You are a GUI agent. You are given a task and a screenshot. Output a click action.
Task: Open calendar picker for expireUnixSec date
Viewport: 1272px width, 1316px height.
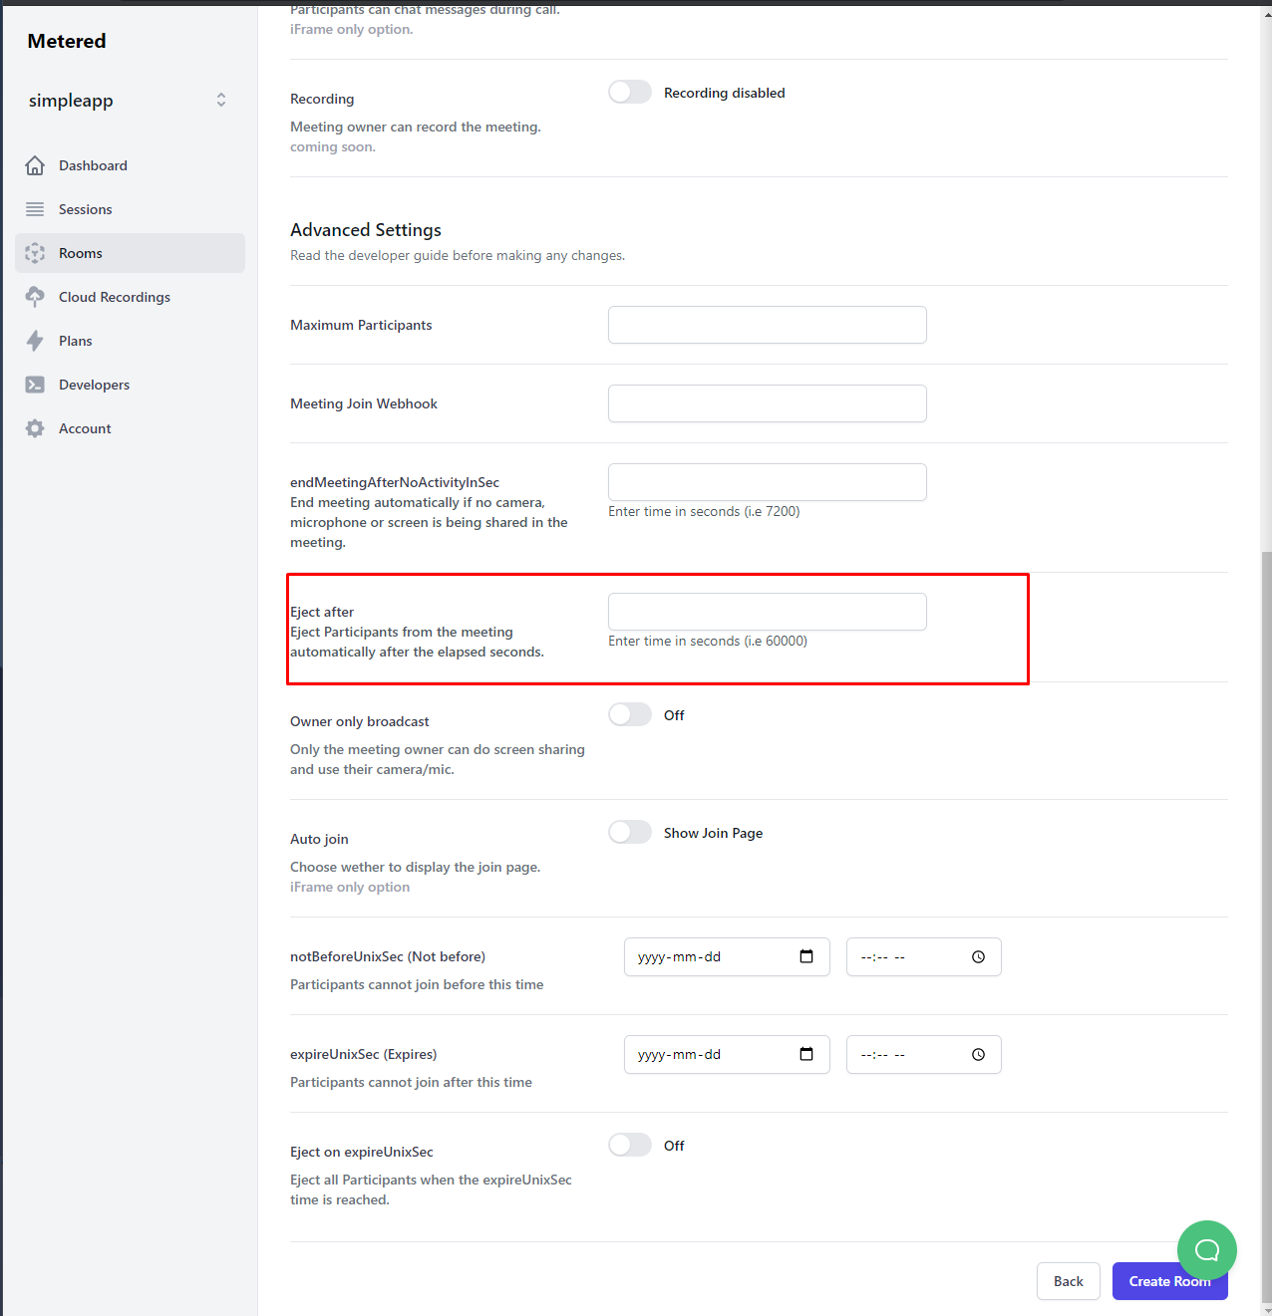(806, 1054)
